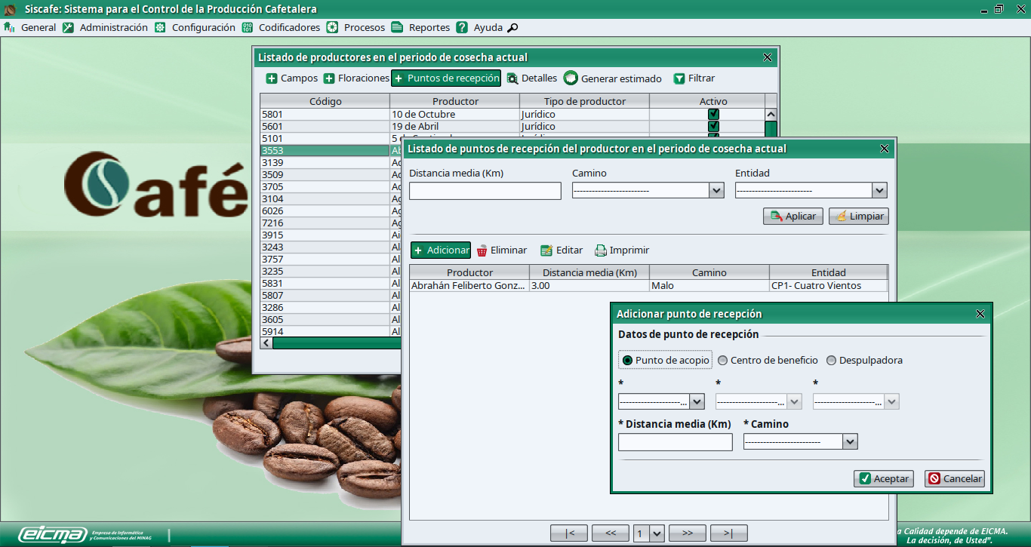The width and height of the screenshot is (1031, 547).
Task: Select the Centro de beneficio radio button
Action: point(722,361)
